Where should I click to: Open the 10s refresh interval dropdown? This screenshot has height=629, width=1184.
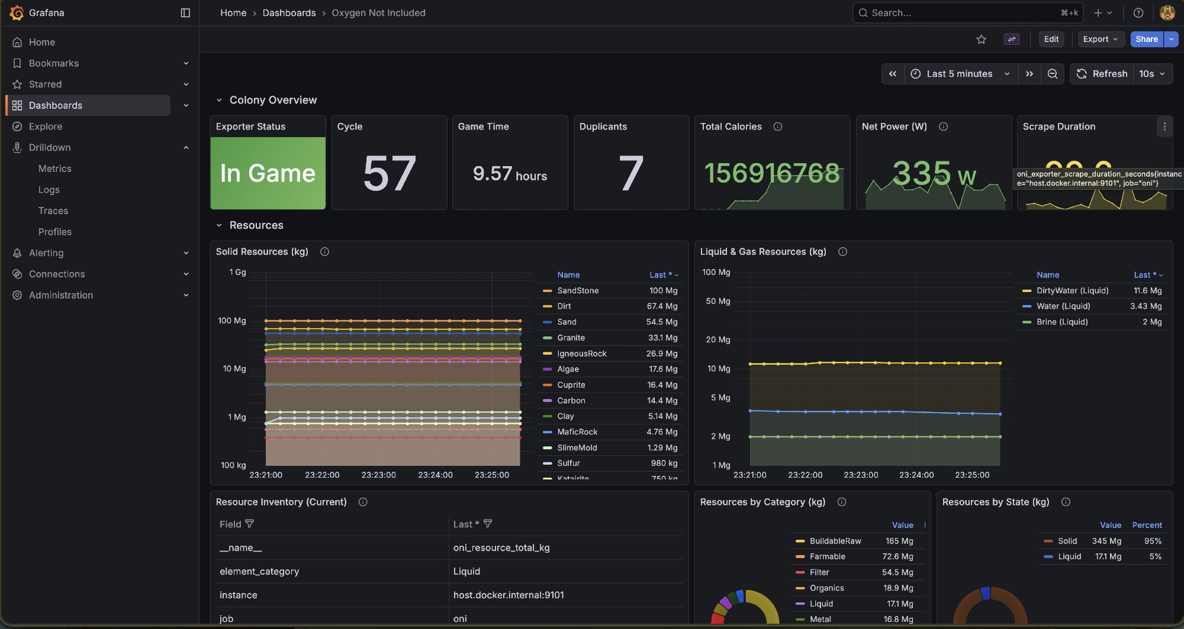click(1152, 74)
